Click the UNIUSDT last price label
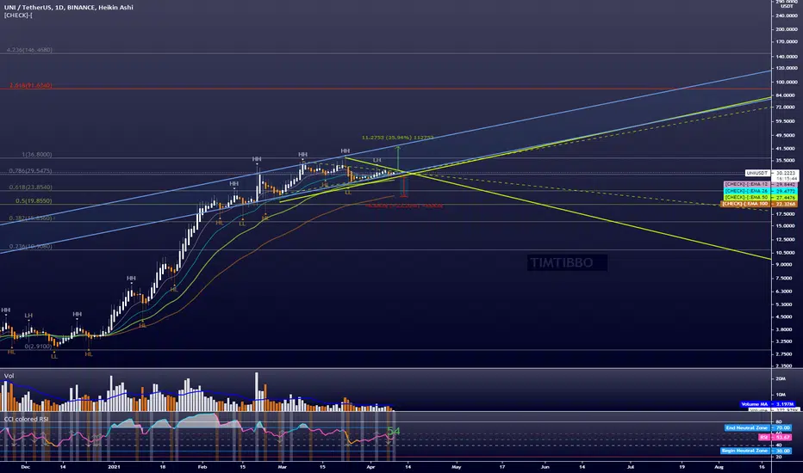 tap(771, 174)
